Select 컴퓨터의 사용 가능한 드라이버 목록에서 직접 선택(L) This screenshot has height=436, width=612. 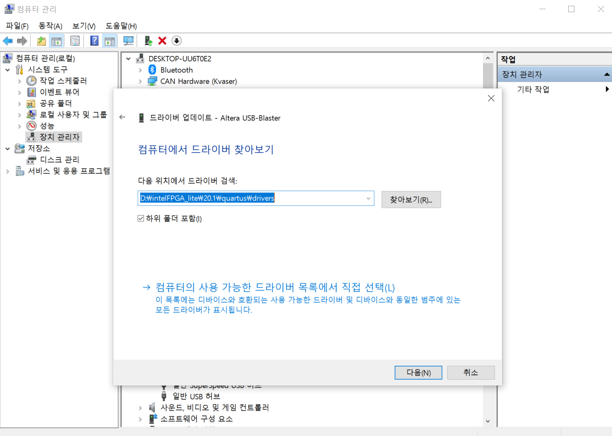(275, 287)
